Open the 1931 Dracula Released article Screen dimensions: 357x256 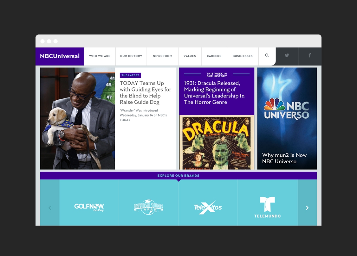(x=214, y=92)
